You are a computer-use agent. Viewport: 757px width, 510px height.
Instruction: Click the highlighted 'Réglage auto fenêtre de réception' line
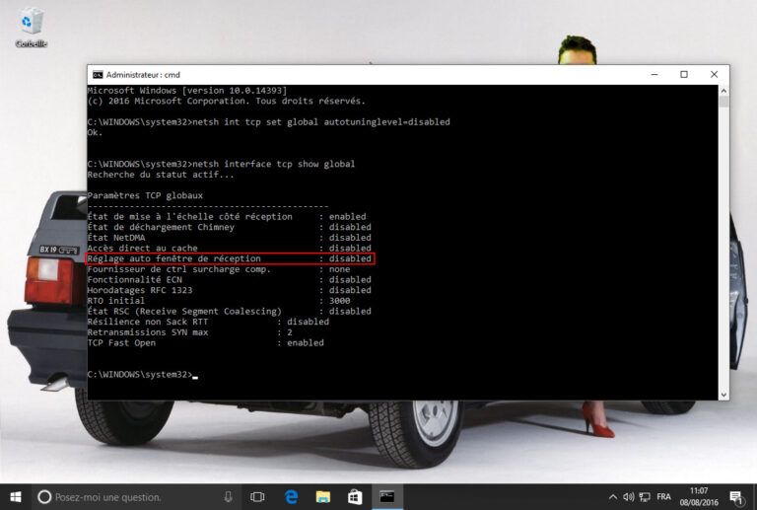231,258
